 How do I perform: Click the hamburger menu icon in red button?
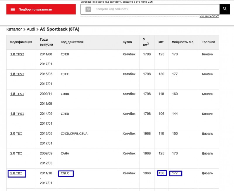pyautogui.click(x=13, y=9)
